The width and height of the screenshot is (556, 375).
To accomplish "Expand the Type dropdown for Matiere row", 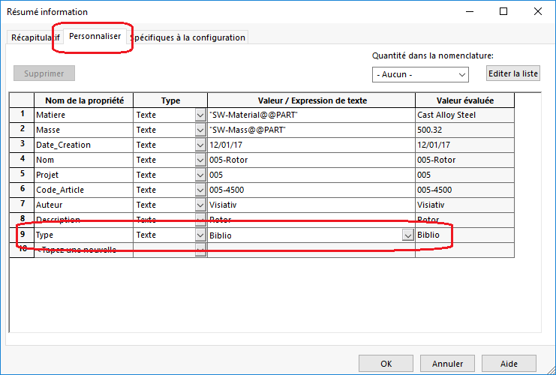I will coord(200,115).
